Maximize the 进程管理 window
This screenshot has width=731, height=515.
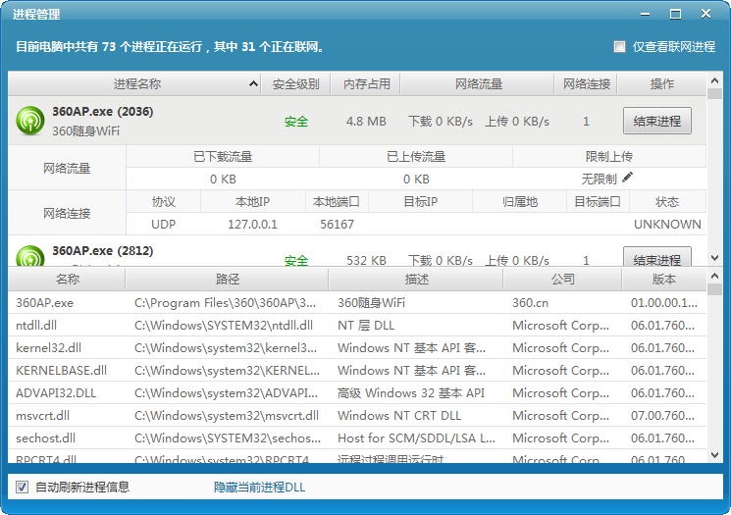coord(675,14)
